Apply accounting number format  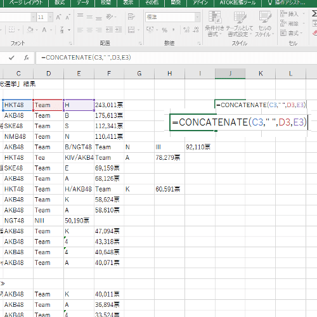click(x=150, y=30)
